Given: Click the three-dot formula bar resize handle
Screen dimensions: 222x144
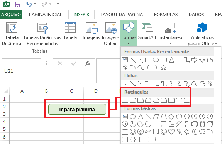Looking at the screenshot, I should 47,63.
